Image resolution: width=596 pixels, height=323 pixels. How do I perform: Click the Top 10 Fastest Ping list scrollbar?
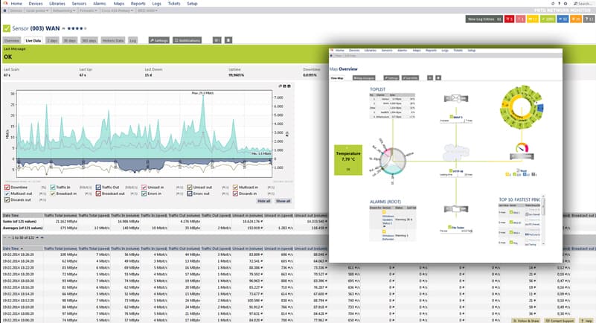(543, 220)
